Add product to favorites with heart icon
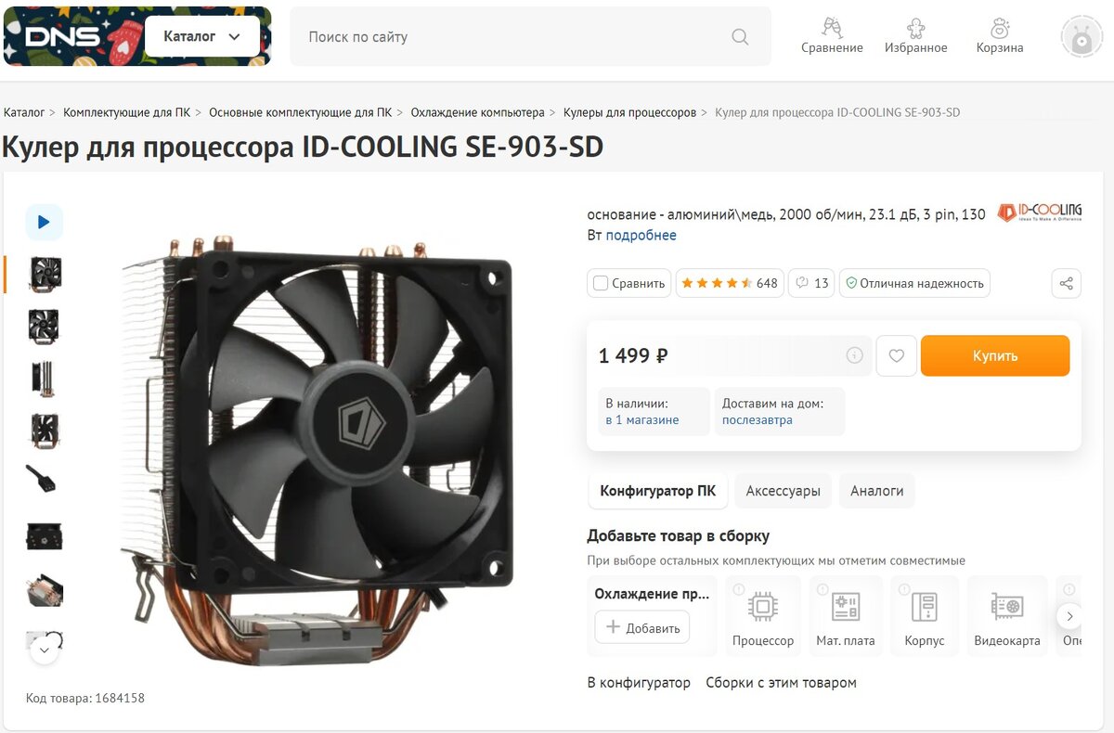 897,355
